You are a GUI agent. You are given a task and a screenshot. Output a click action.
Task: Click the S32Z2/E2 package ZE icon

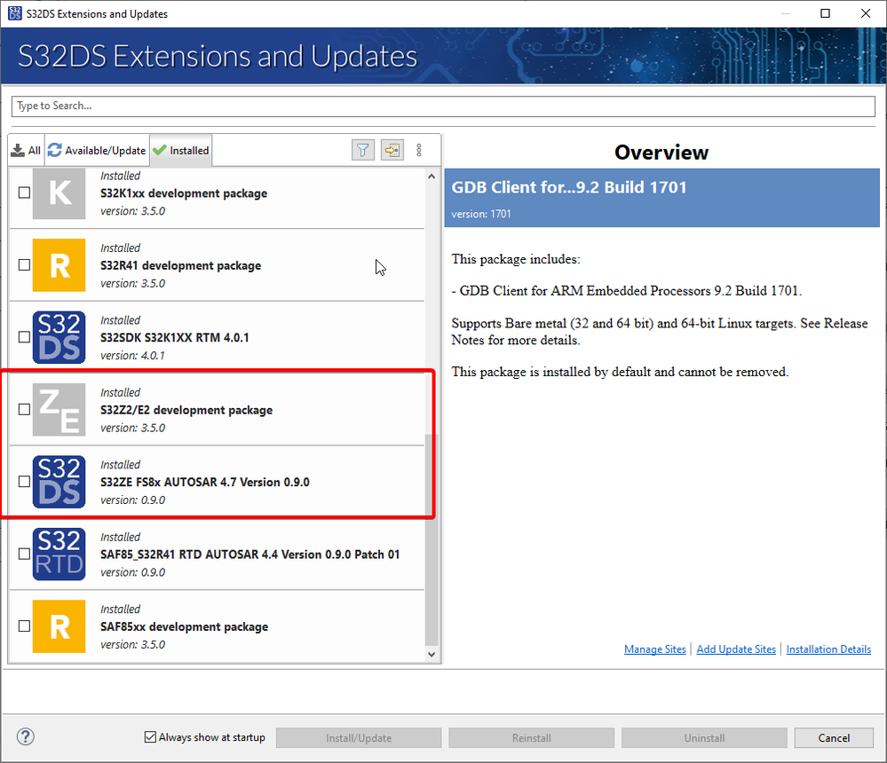click(x=59, y=410)
